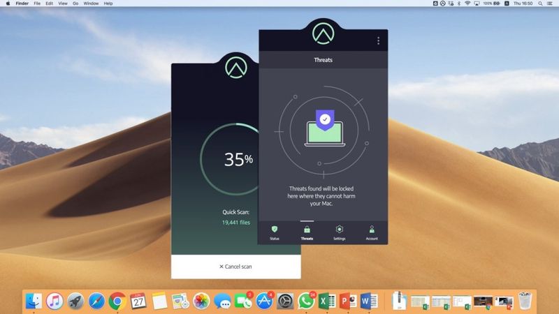Click the AirPlay display icon
This screenshot has height=314, width=559.
click(477, 3)
